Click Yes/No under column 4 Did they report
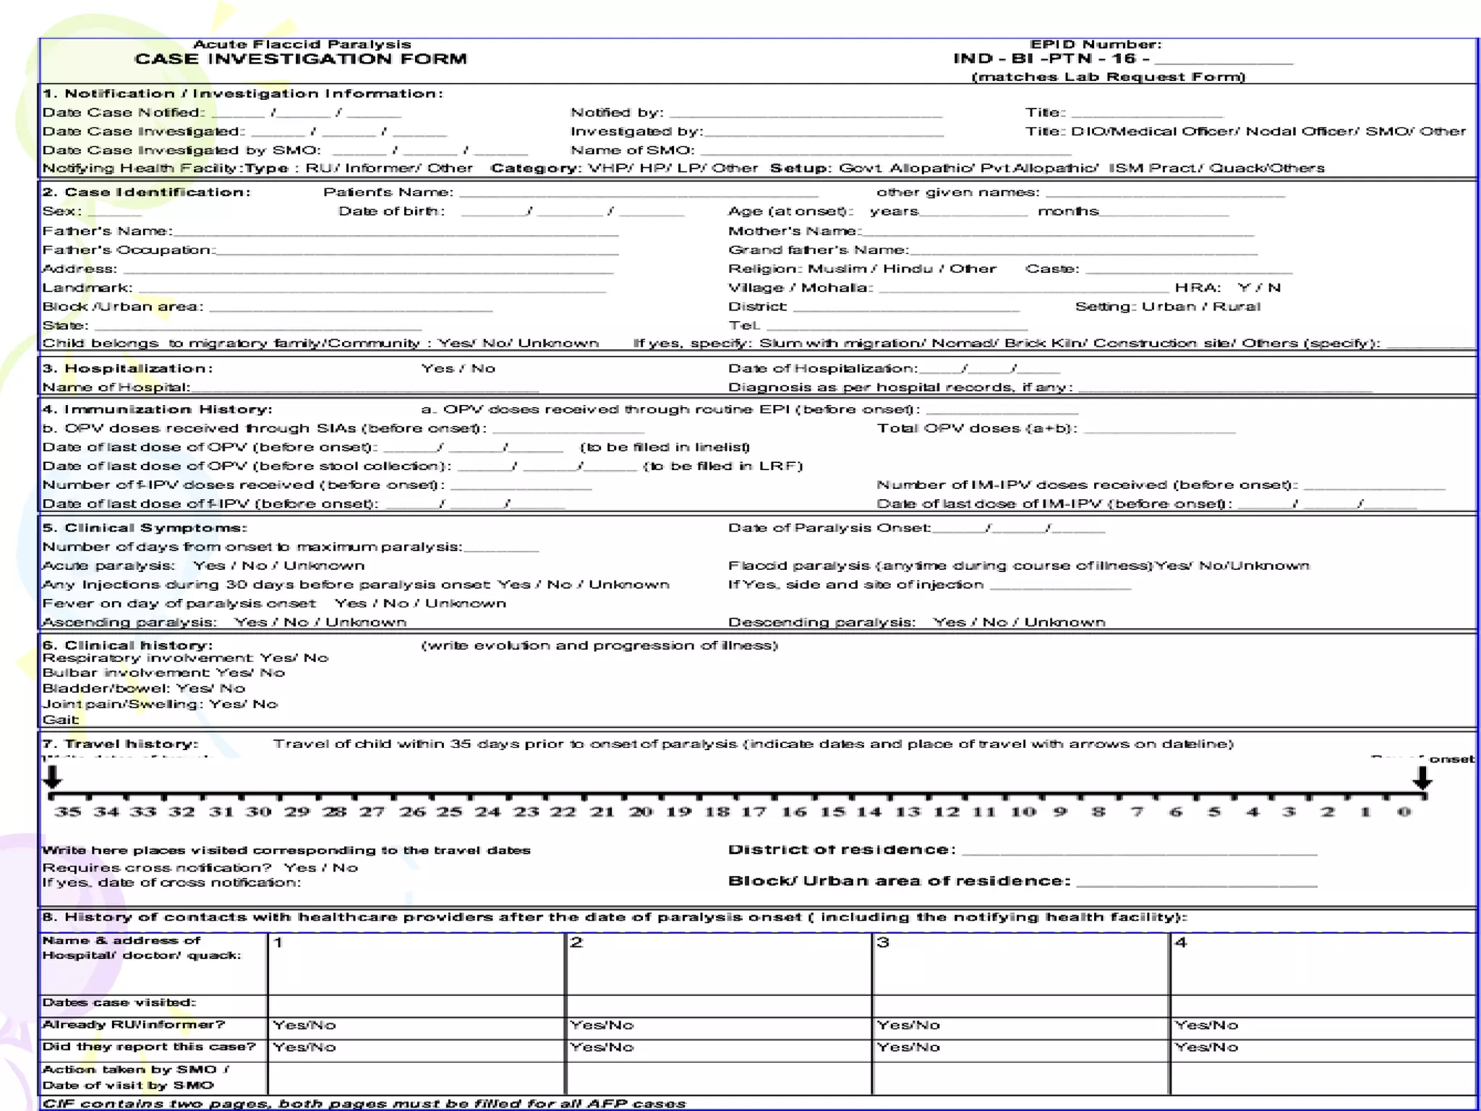This screenshot has height=1111, width=1481. (1206, 1047)
